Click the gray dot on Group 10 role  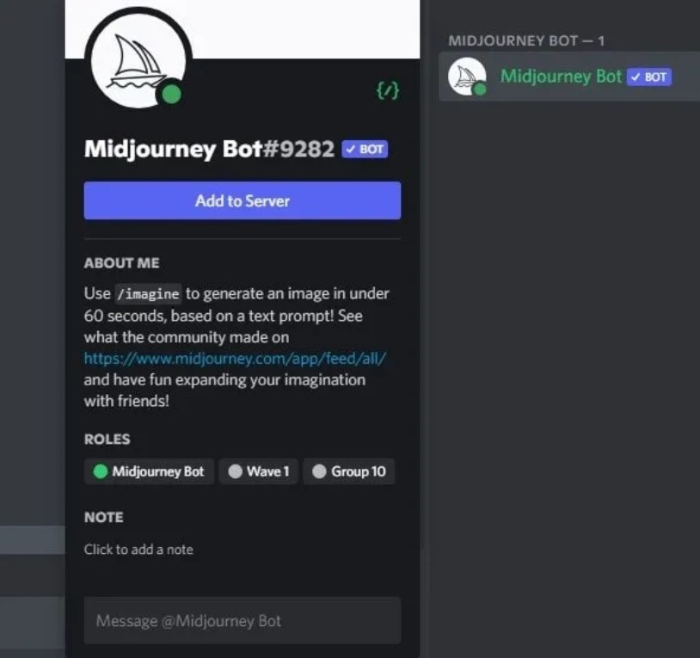319,471
